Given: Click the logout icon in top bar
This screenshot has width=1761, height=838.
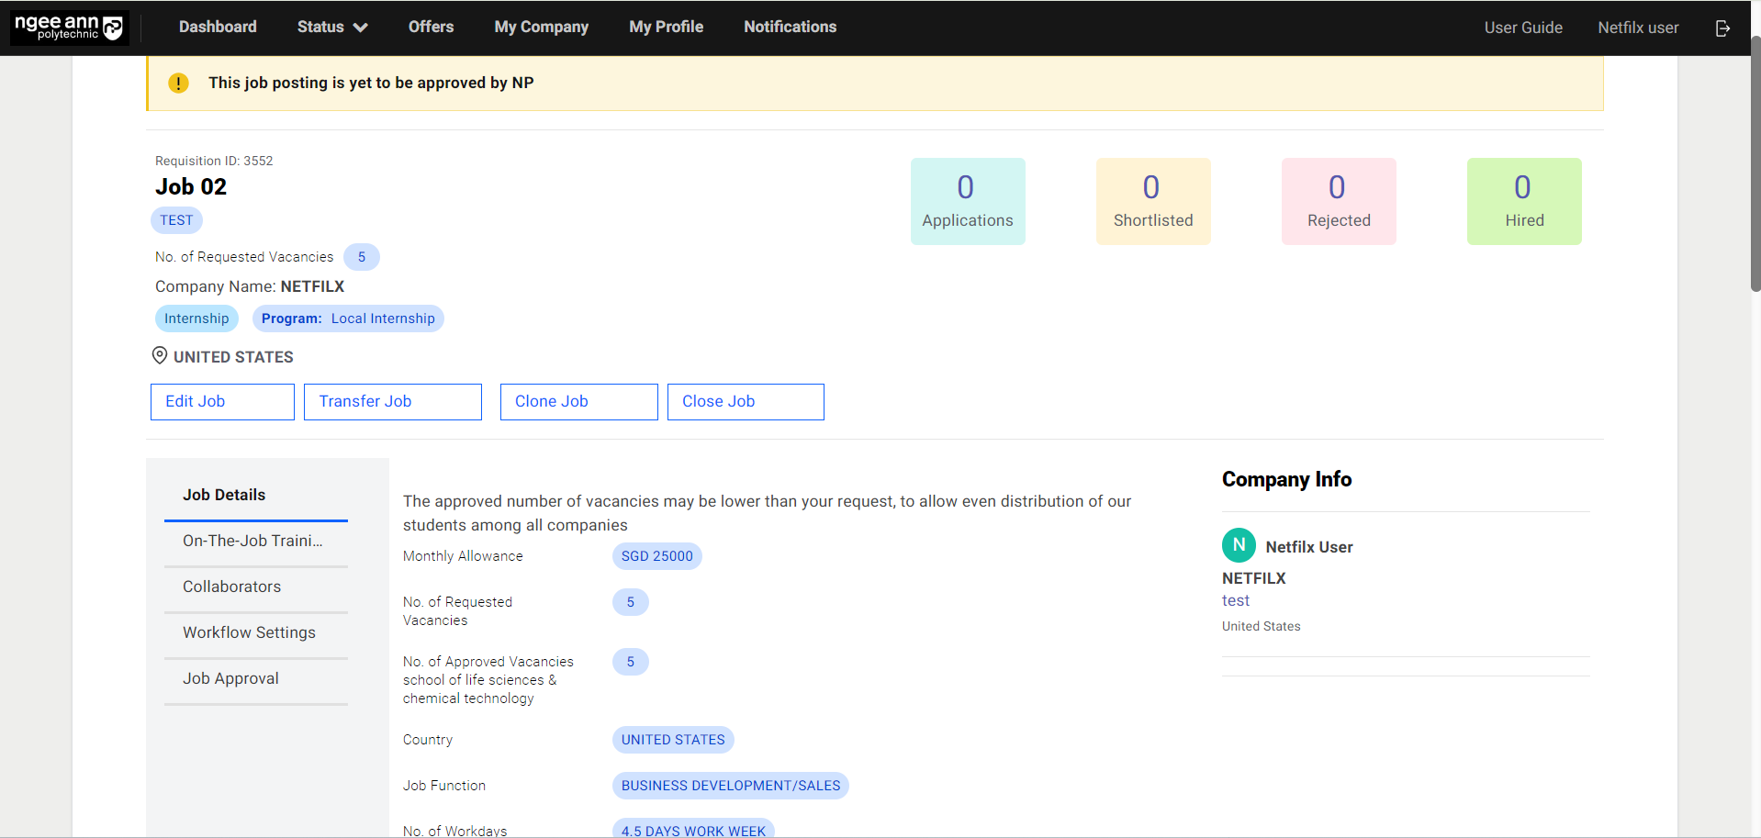Looking at the screenshot, I should [1722, 28].
